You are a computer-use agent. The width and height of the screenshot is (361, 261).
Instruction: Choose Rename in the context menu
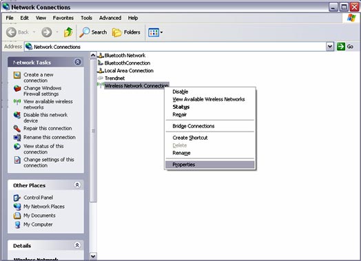click(210, 153)
